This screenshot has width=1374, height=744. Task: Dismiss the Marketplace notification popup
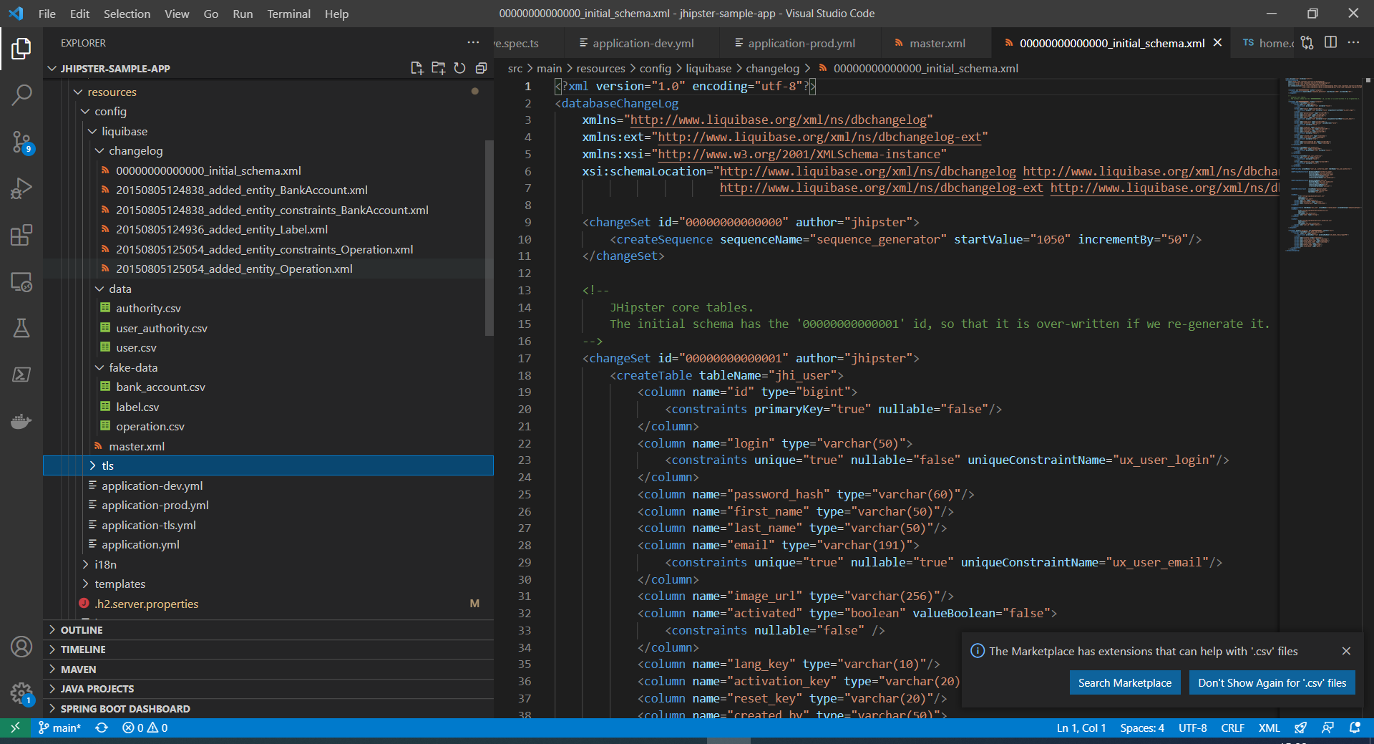tap(1346, 651)
